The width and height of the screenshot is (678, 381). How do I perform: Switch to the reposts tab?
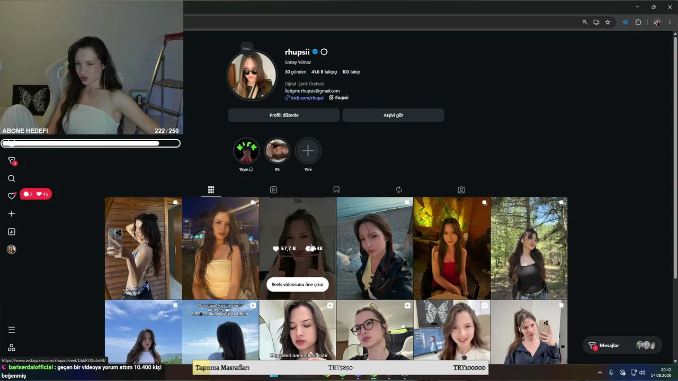pyautogui.click(x=399, y=189)
